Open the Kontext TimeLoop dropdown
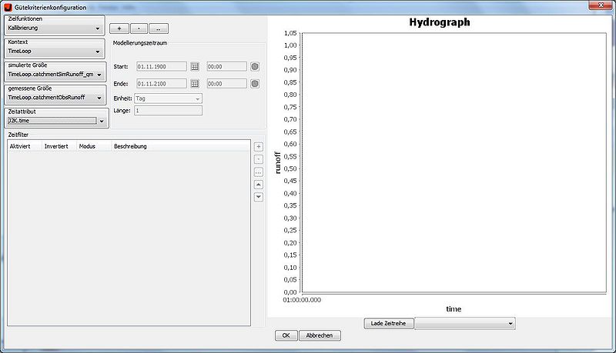 pos(98,52)
